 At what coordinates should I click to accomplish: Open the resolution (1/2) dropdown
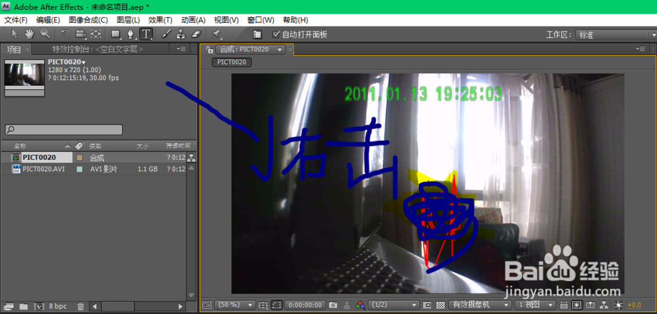[x=394, y=305]
